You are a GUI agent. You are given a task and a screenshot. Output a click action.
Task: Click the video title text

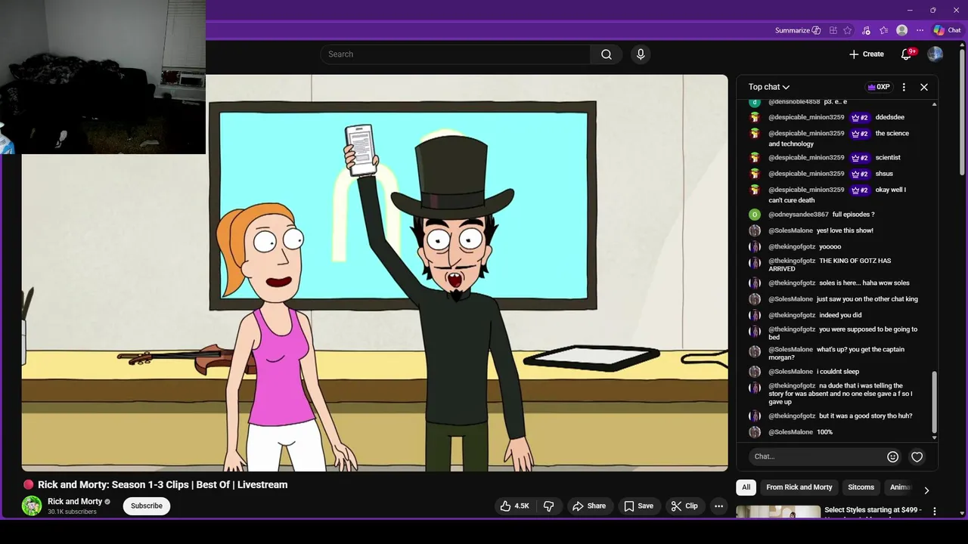163,485
